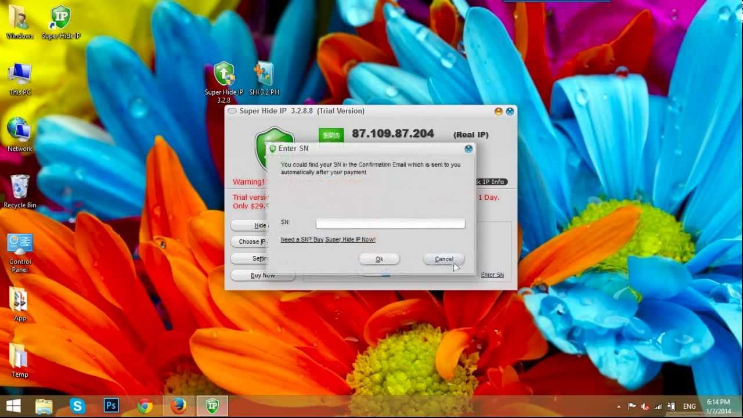Click the muted volume tray icon

tap(645, 406)
